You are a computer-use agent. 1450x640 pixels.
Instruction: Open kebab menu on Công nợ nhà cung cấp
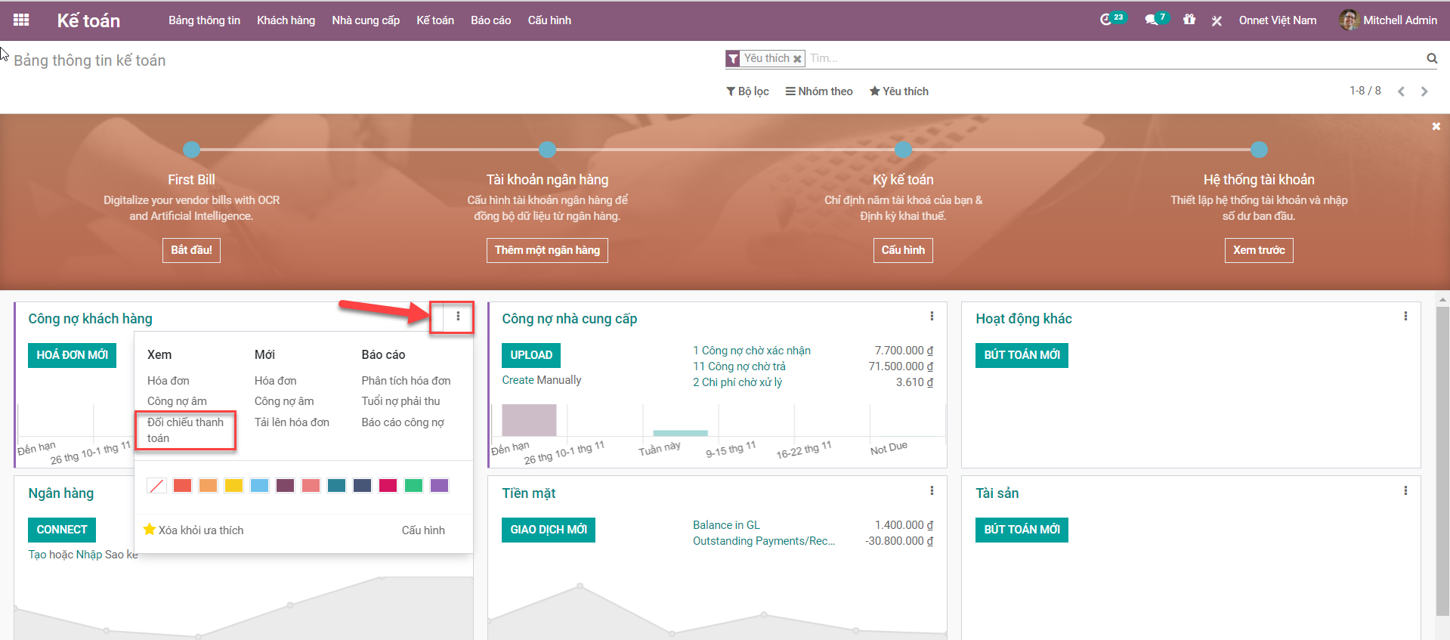tap(932, 317)
